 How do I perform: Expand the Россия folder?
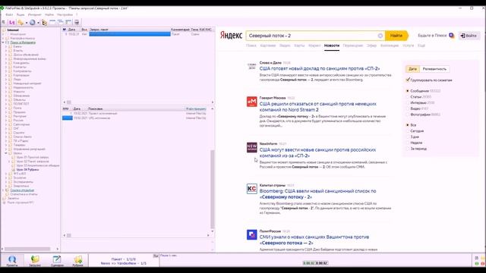(x=6, y=121)
